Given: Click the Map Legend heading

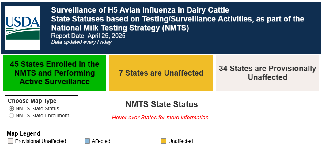Looking at the screenshot, I should pyautogui.click(x=23, y=134).
